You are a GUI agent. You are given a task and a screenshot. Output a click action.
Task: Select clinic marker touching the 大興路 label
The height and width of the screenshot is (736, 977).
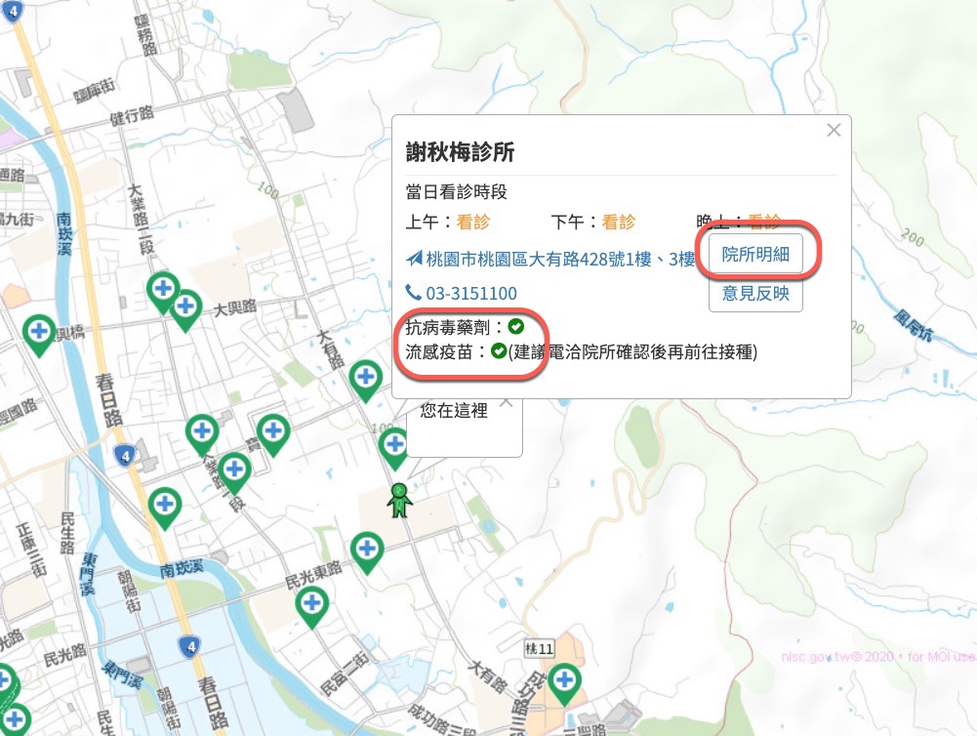click(x=185, y=309)
